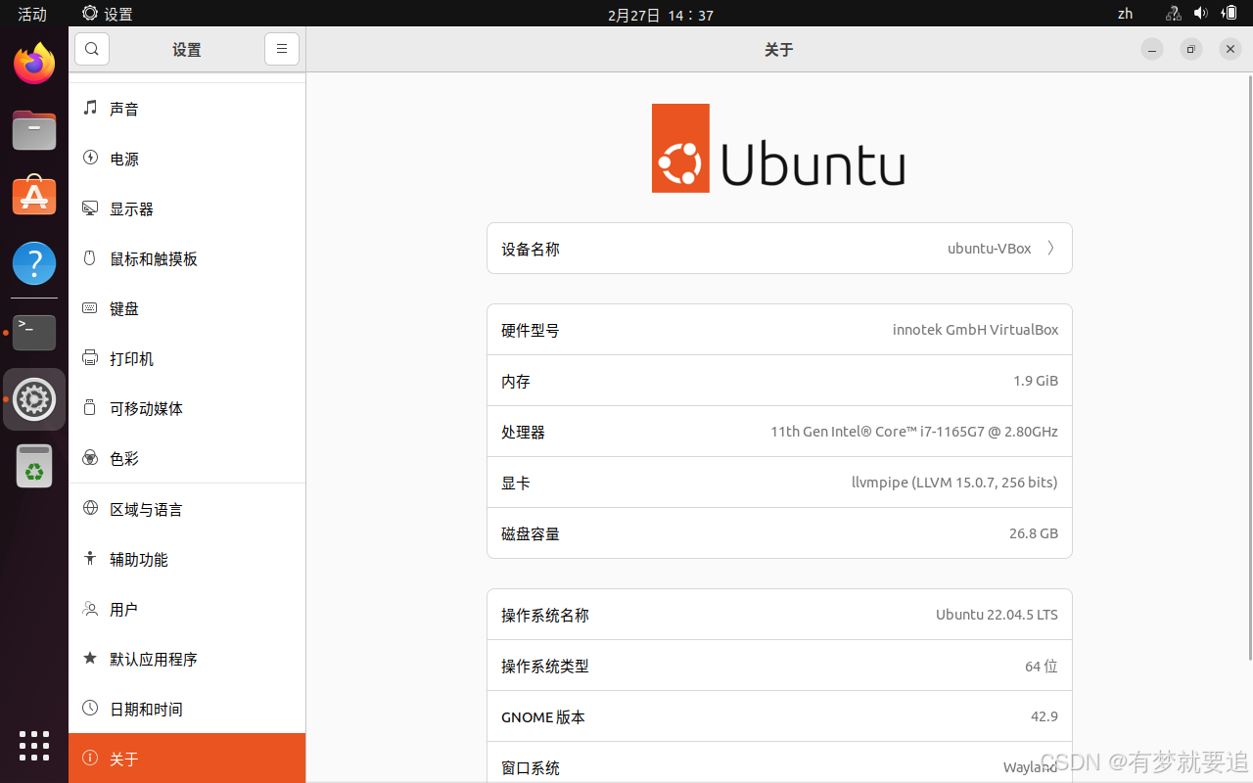Open 默认应用程序 settings
The height and width of the screenshot is (783, 1253).
point(187,658)
